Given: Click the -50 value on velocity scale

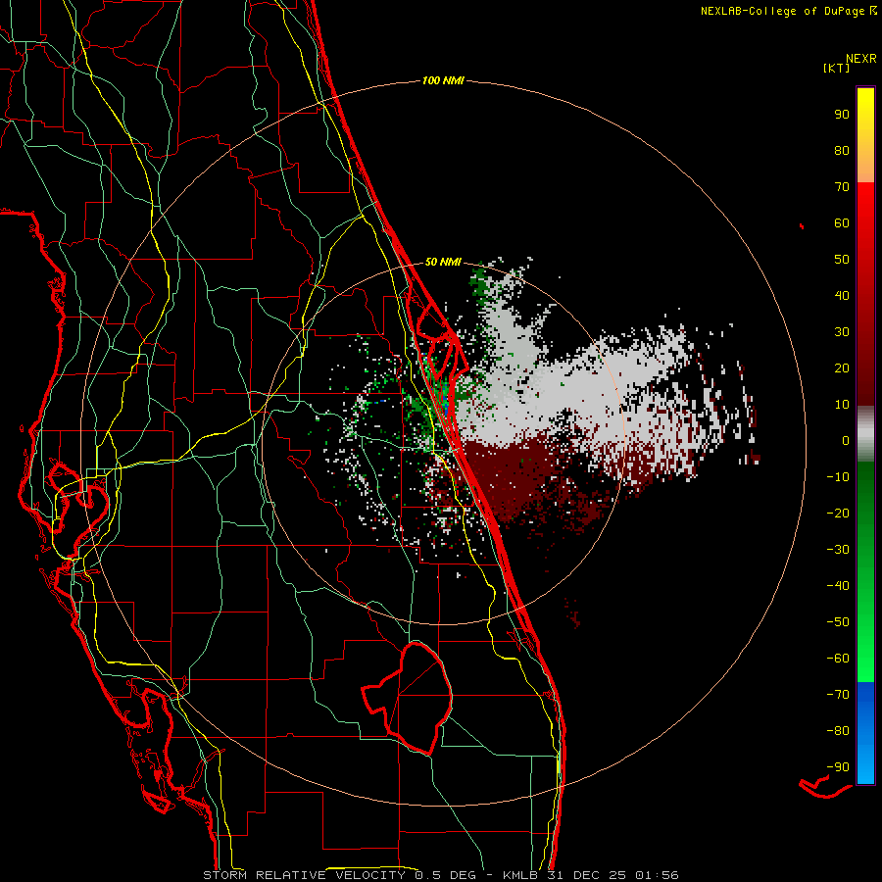Looking at the screenshot, I should [x=838, y=622].
